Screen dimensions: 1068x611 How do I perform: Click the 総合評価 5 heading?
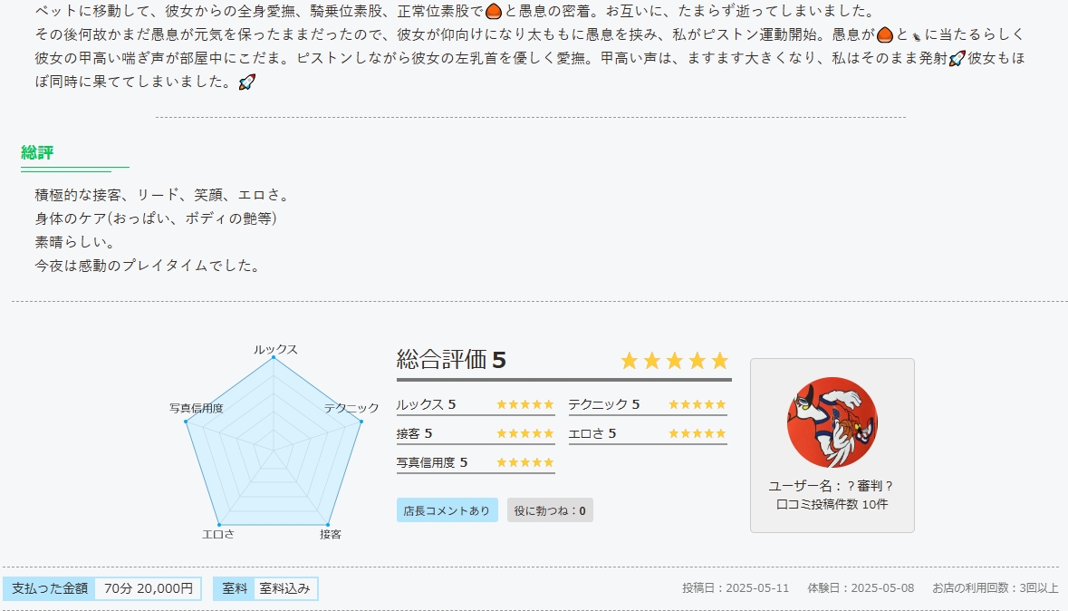[x=451, y=360]
